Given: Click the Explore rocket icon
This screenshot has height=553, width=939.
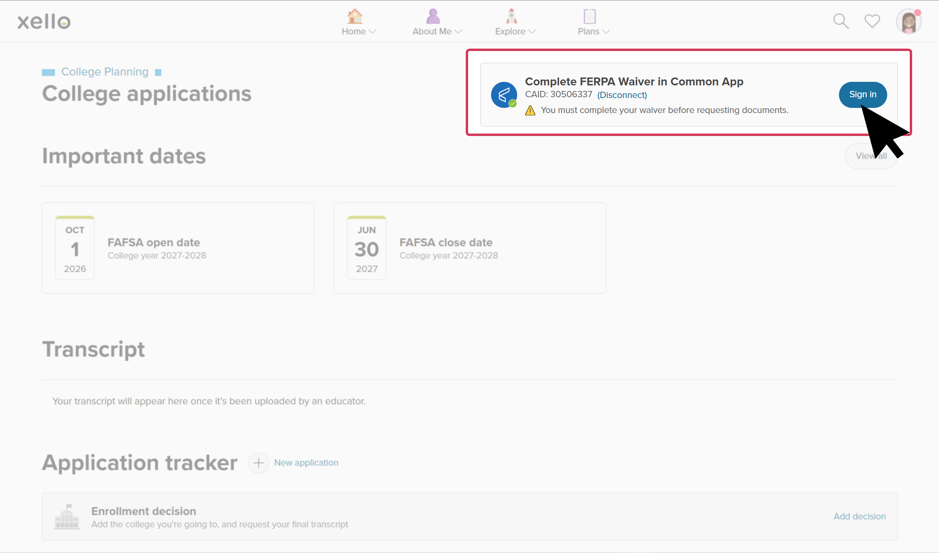Looking at the screenshot, I should pos(512,16).
